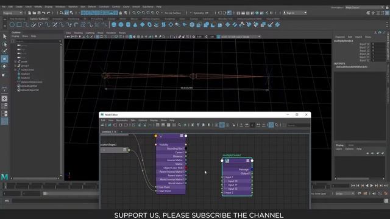Click the Object Color RGB red port
This screenshot has height=219, width=390.
click(x=186, y=168)
